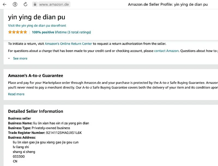The height and width of the screenshot is (166, 218).
Task: Reload the page with the refresh icon
Action: point(25,4)
